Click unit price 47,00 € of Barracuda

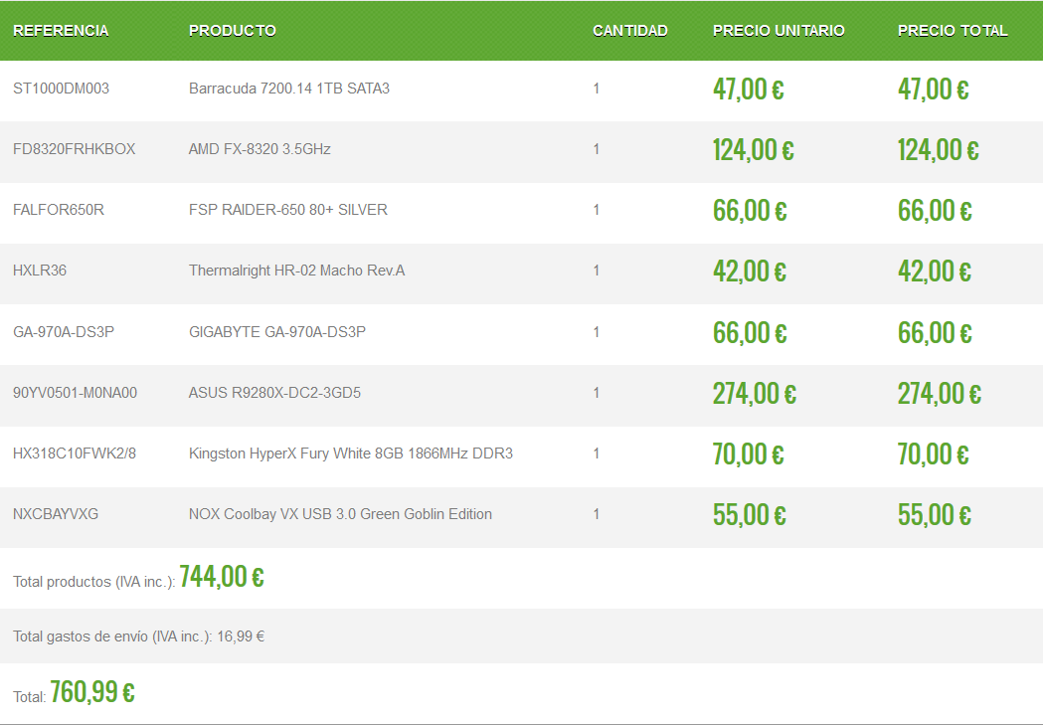pos(749,90)
